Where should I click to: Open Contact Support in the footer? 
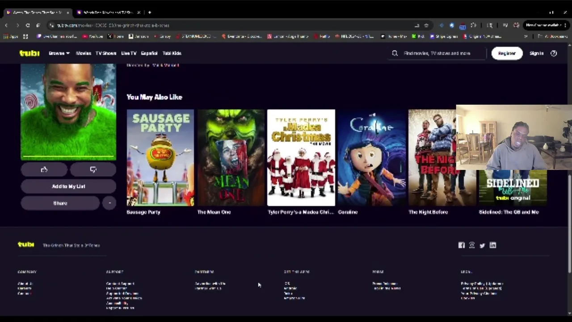click(120, 284)
